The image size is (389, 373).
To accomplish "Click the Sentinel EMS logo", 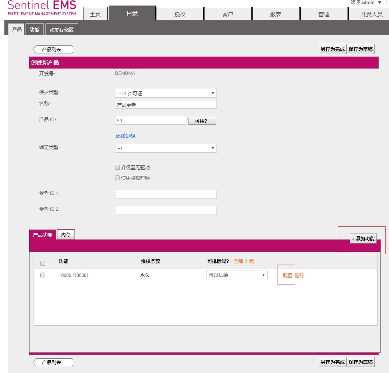I will click(x=42, y=8).
